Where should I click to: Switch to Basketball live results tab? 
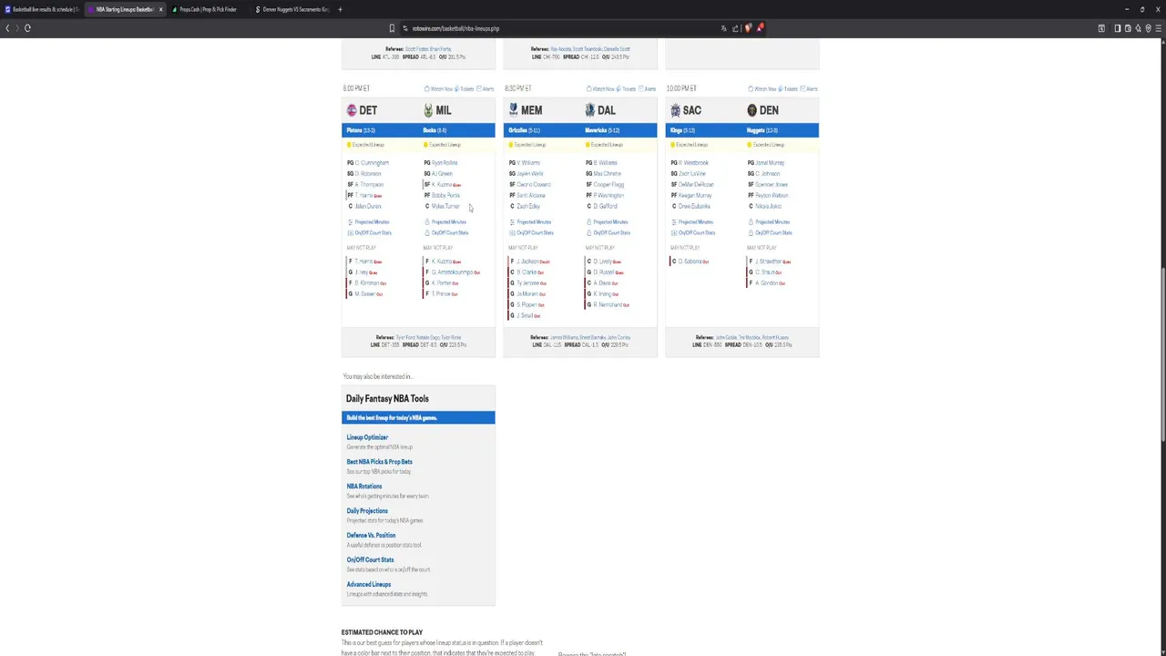(x=41, y=9)
